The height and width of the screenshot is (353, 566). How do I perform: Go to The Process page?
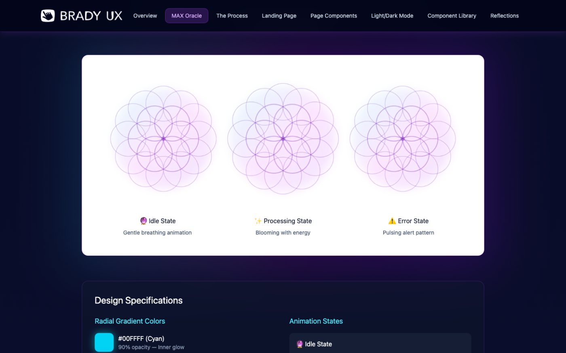[232, 16]
